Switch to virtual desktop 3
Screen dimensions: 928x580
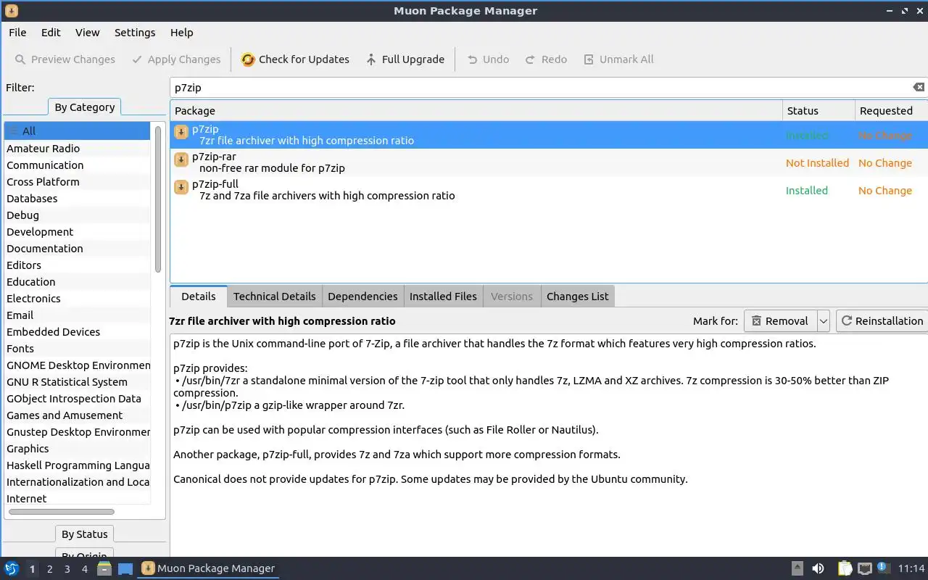tap(67, 569)
